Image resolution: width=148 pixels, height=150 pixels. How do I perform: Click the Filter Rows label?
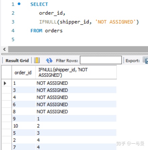point(67,61)
